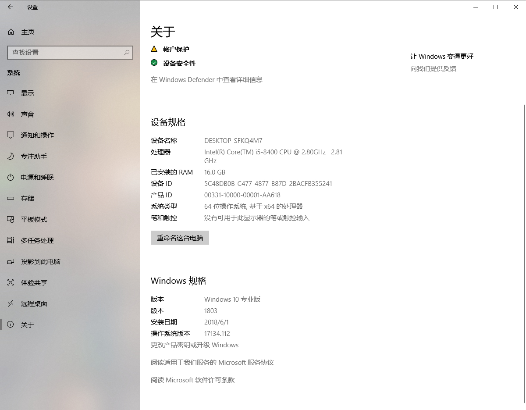This screenshot has width=526, height=410.
Task: Select 远程桌面 in sidebar
Action: pyautogui.click(x=70, y=304)
